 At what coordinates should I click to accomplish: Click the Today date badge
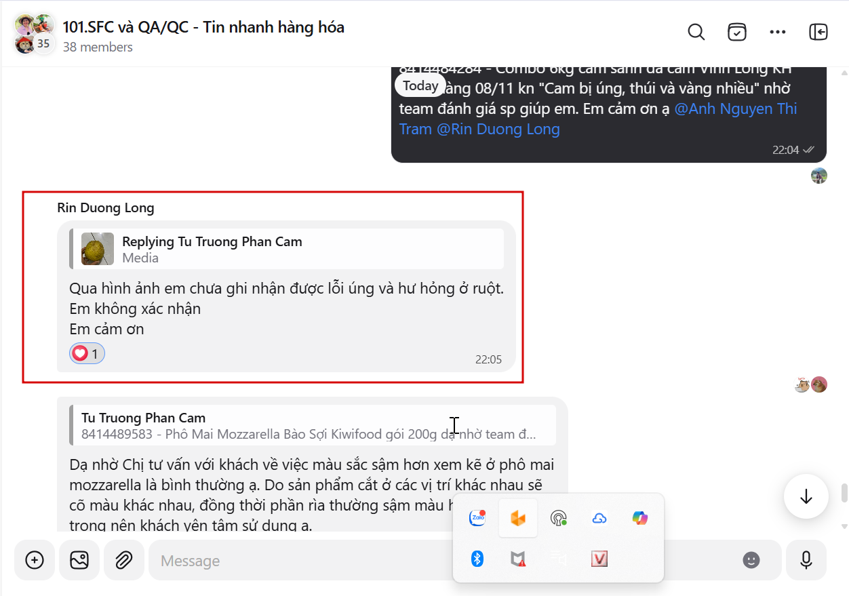pos(420,85)
